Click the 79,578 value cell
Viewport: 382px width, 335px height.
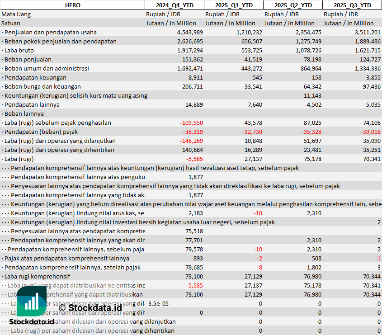(x=194, y=249)
